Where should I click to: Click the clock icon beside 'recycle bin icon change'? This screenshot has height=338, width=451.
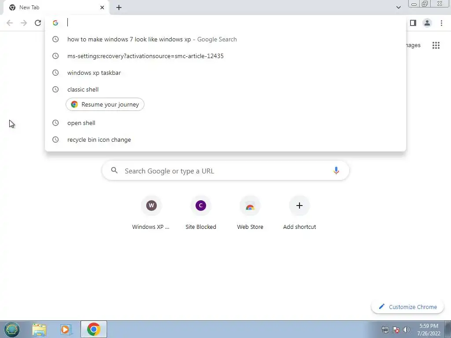55,140
